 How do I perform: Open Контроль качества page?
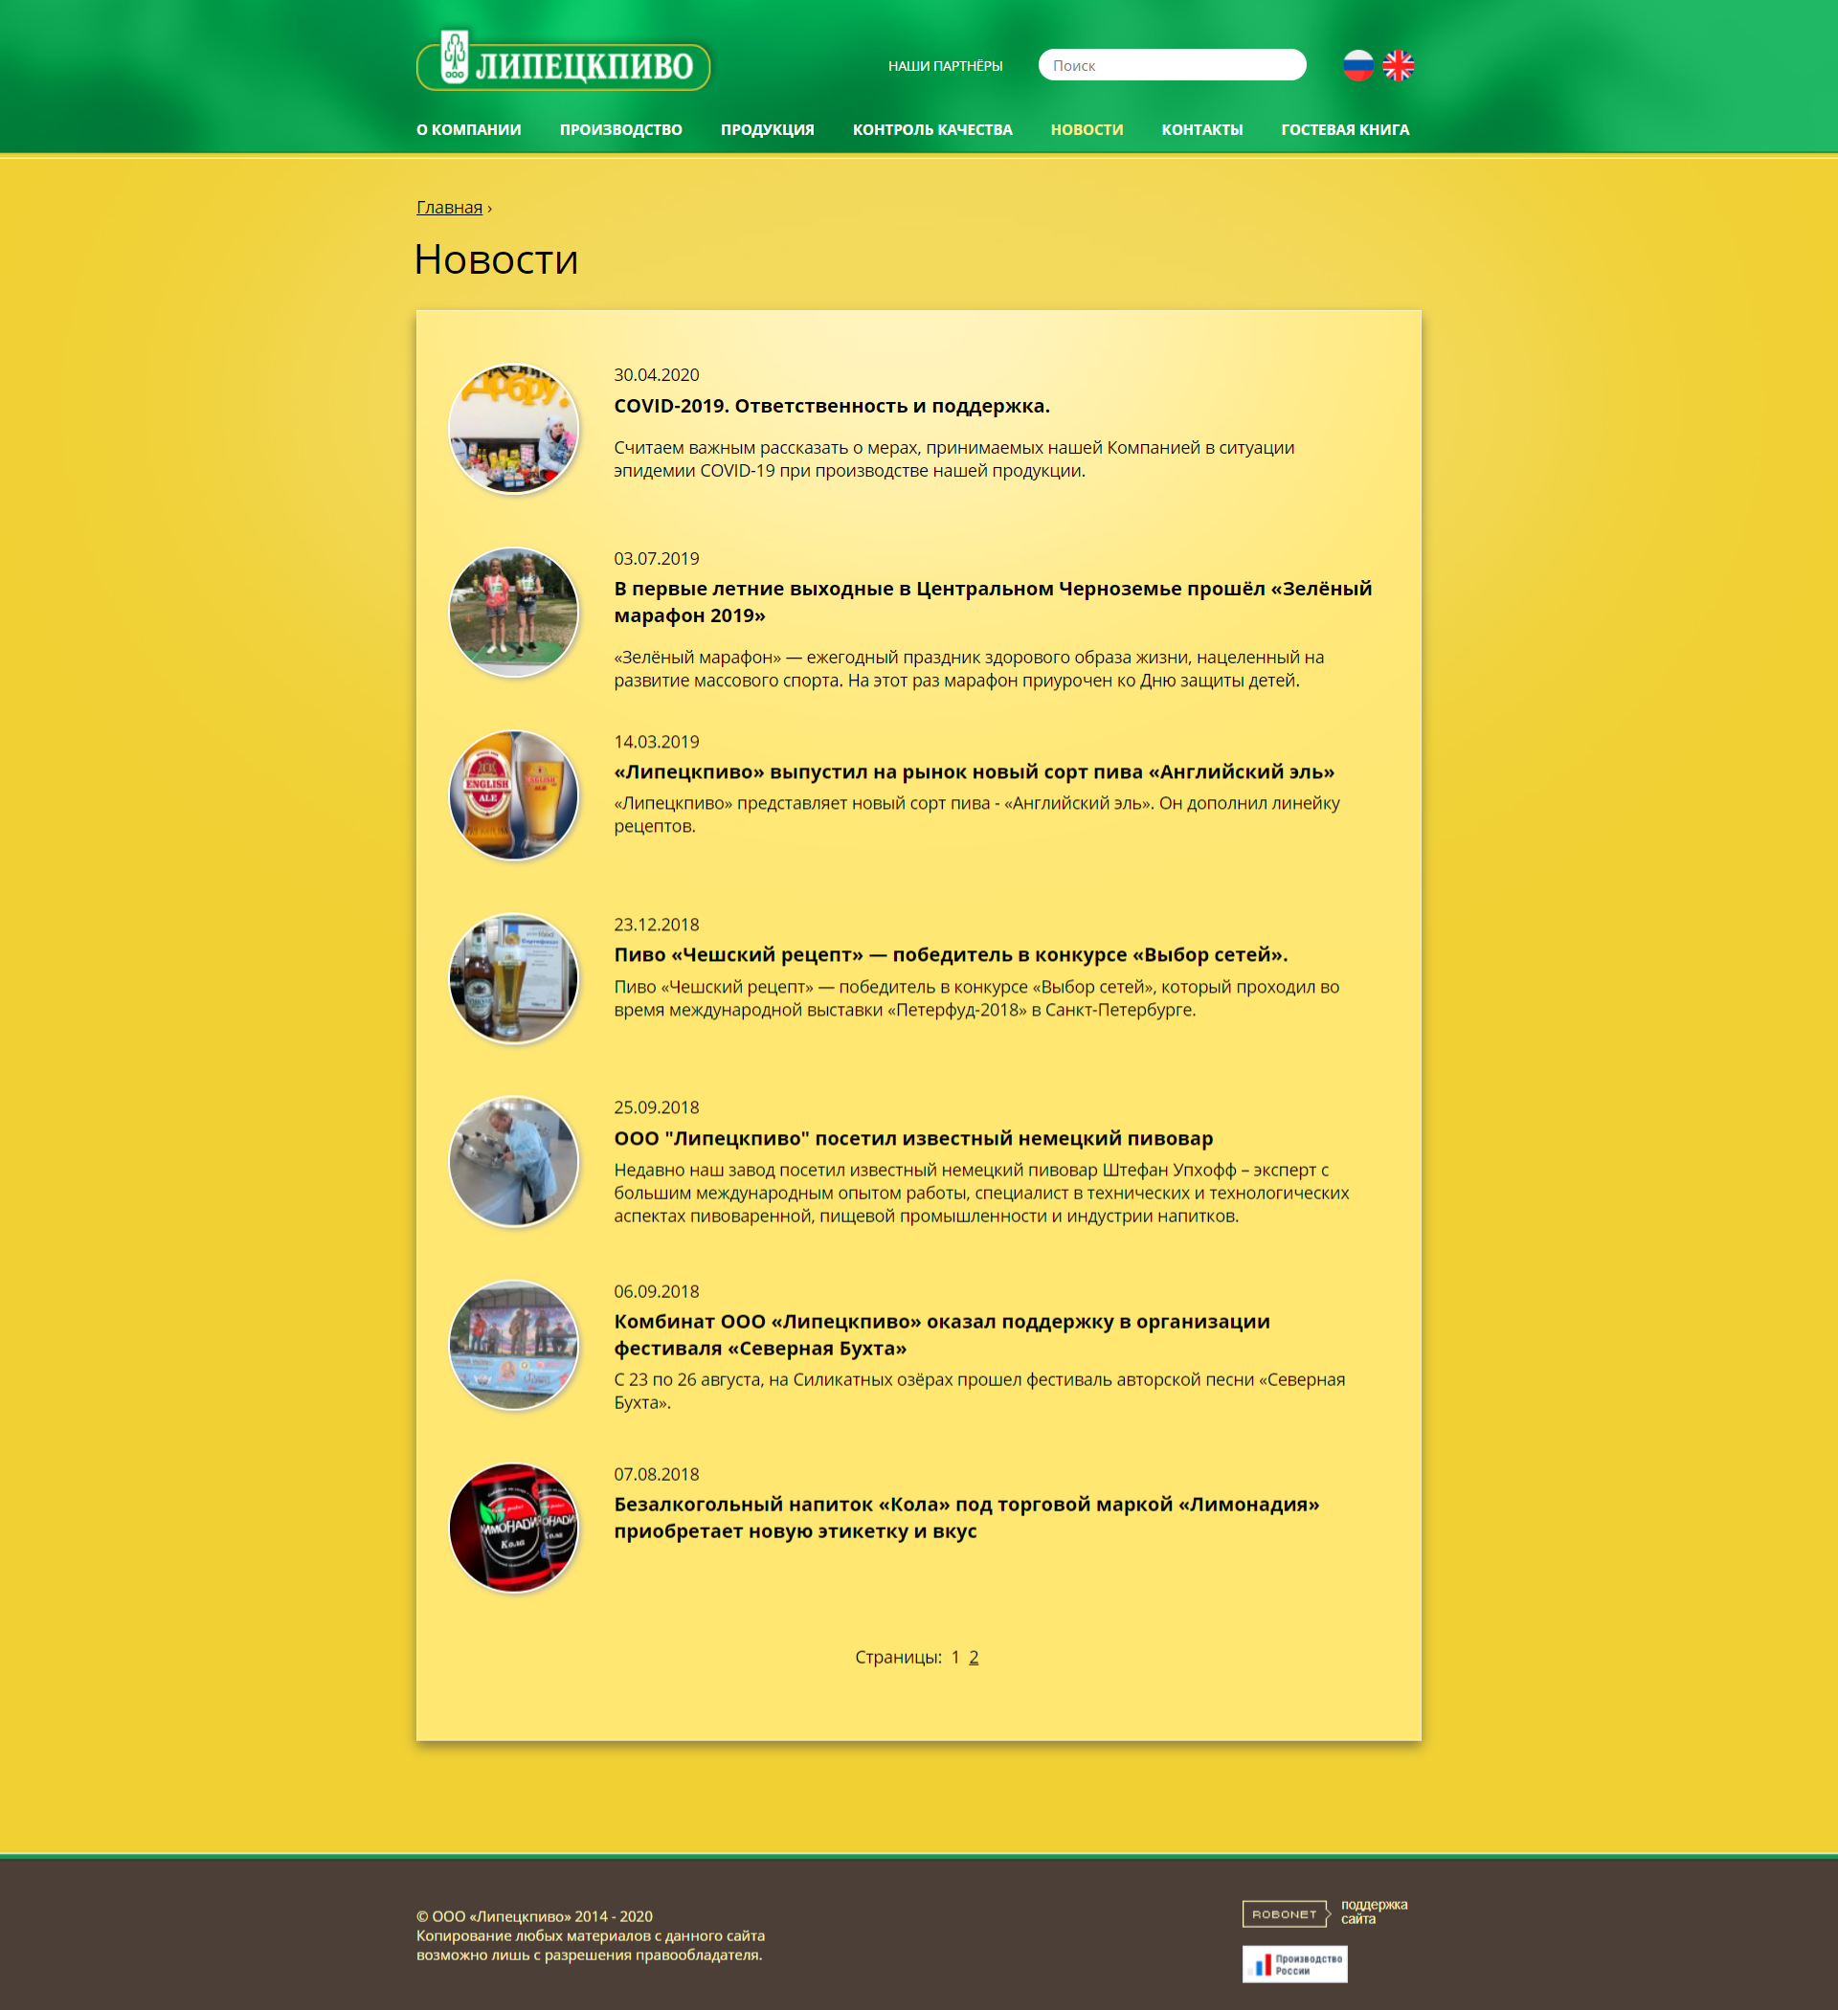click(931, 129)
